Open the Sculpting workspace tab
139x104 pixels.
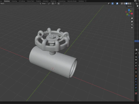(14, 1)
